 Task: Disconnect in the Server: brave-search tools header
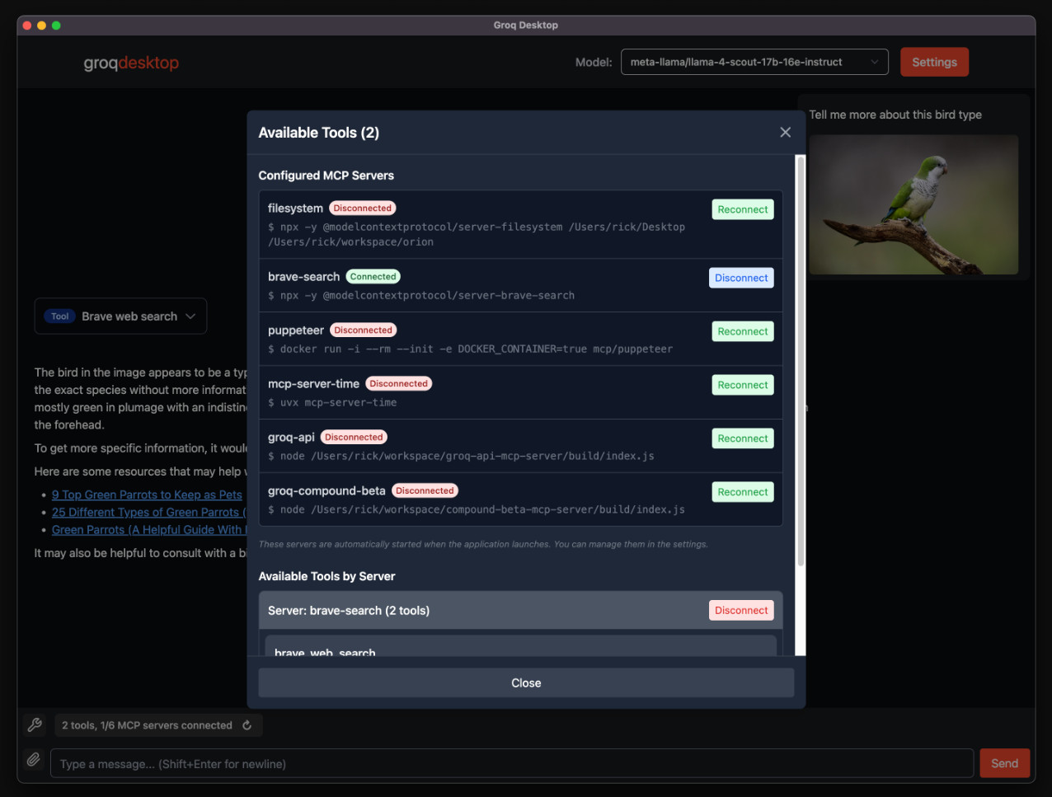741,611
